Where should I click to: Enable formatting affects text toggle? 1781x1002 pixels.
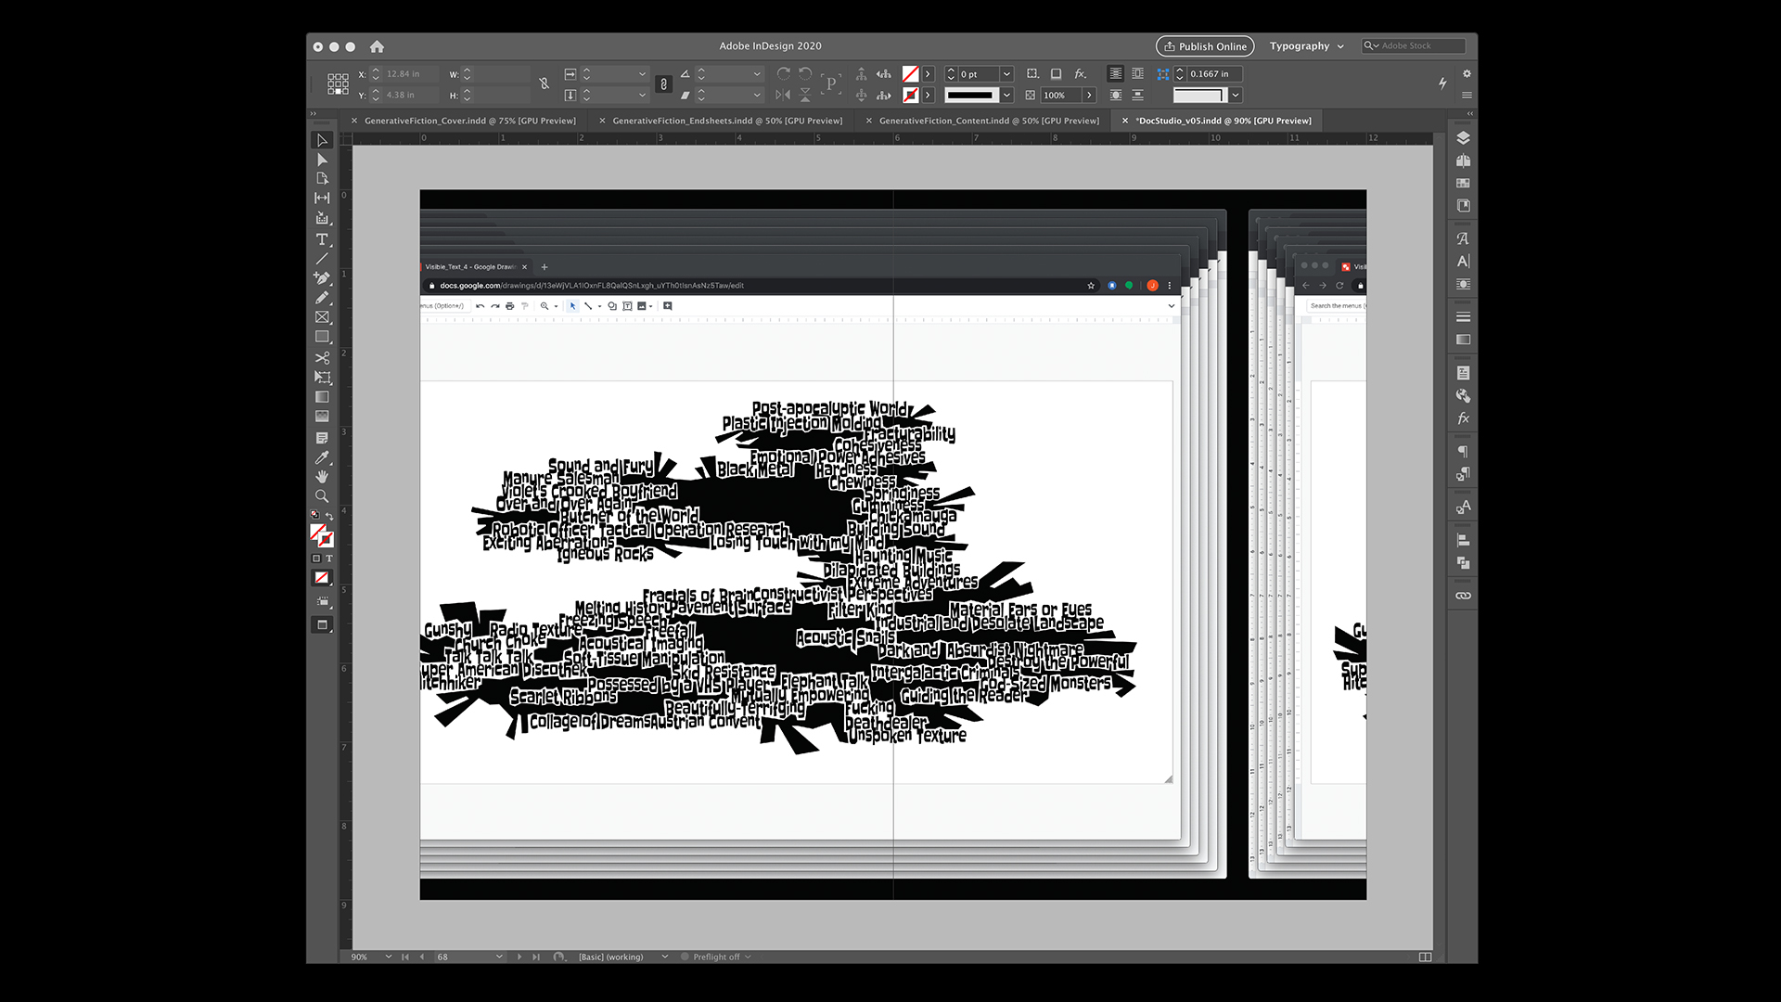point(328,559)
